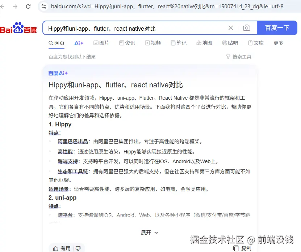Click the '百度为您找到以下结果' text
301x252 pixels.
72,57
